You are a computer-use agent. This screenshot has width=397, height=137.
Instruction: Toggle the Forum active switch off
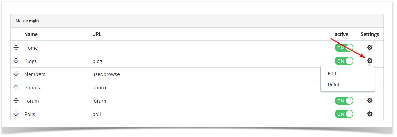(x=344, y=101)
